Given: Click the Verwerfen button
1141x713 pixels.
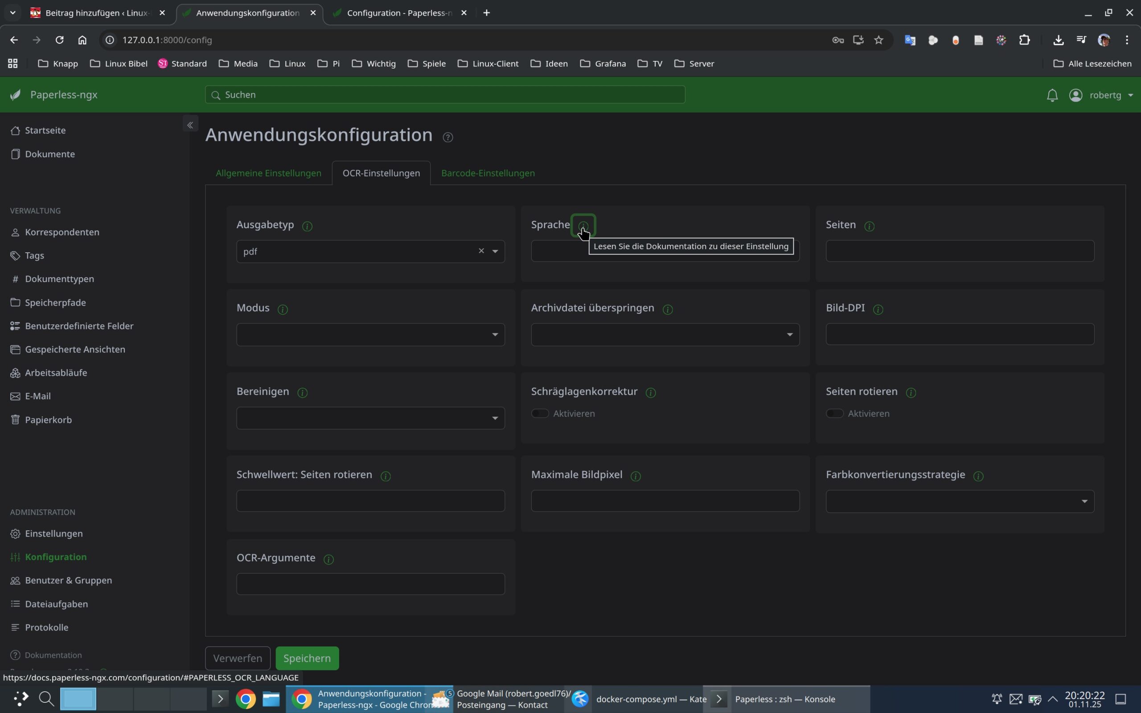Looking at the screenshot, I should point(237,658).
